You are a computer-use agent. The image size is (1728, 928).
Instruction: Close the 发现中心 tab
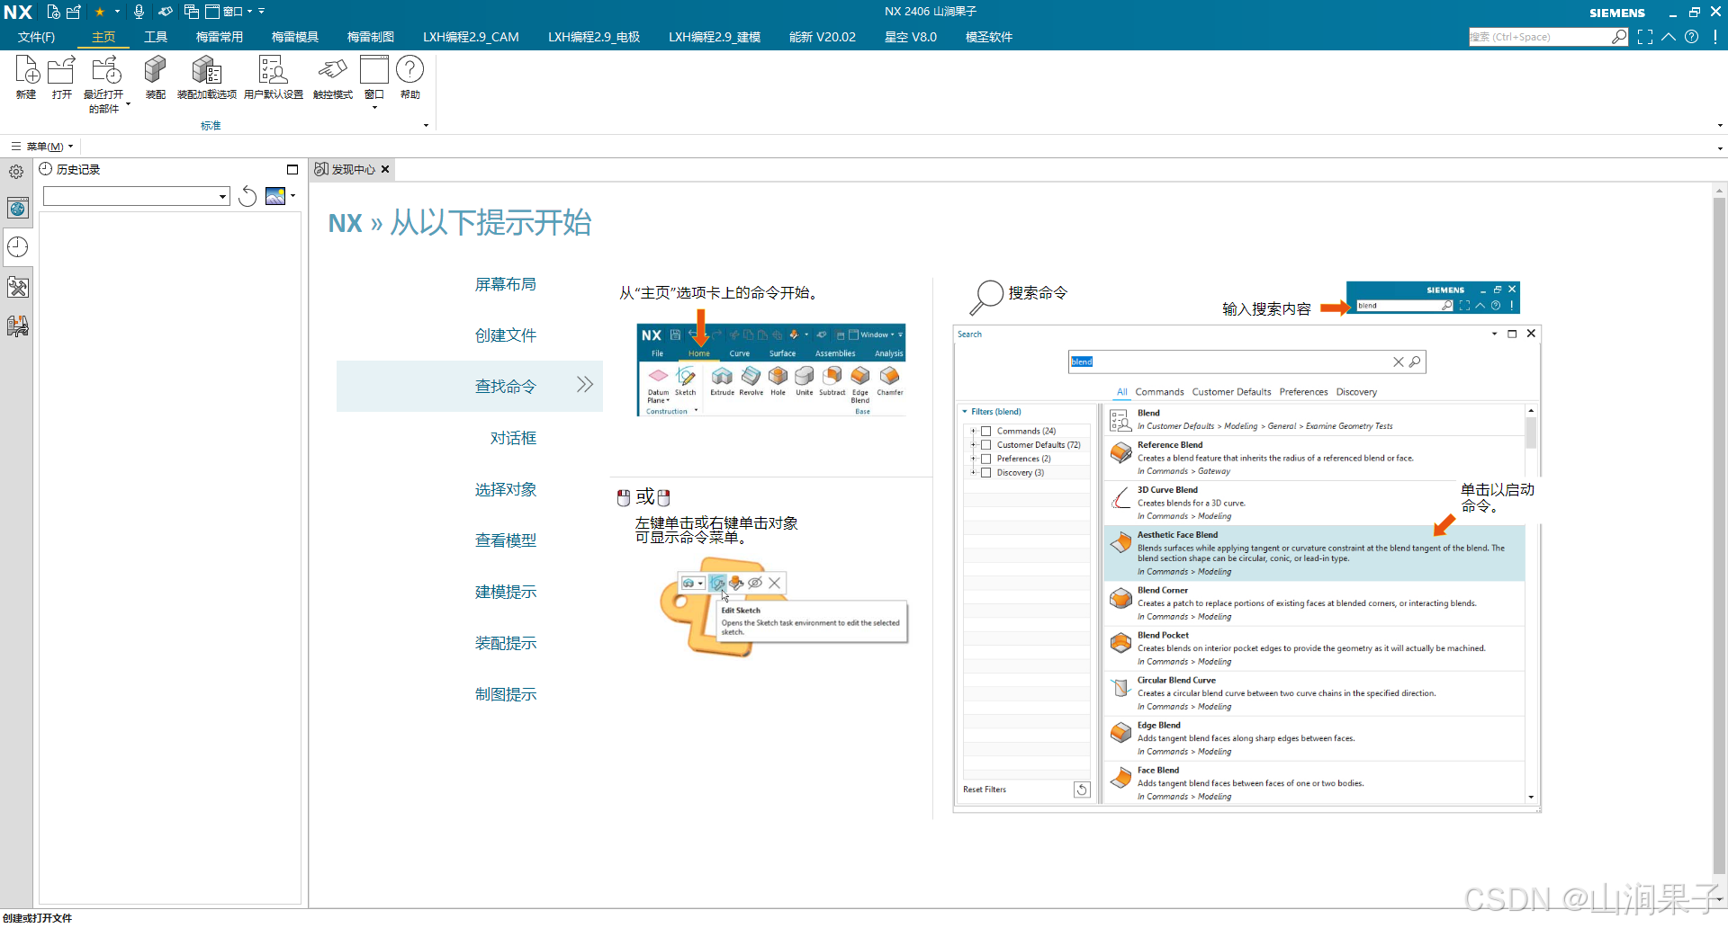click(x=385, y=169)
